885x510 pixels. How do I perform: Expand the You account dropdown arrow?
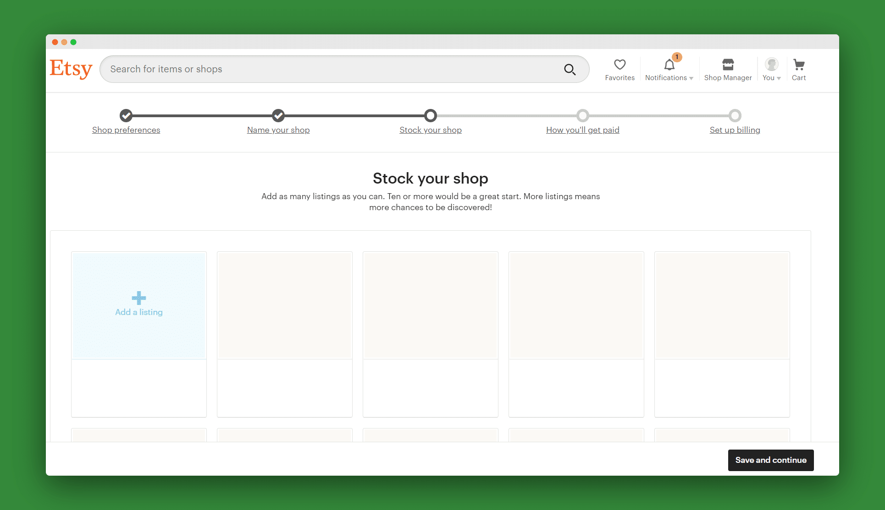pyautogui.click(x=779, y=78)
